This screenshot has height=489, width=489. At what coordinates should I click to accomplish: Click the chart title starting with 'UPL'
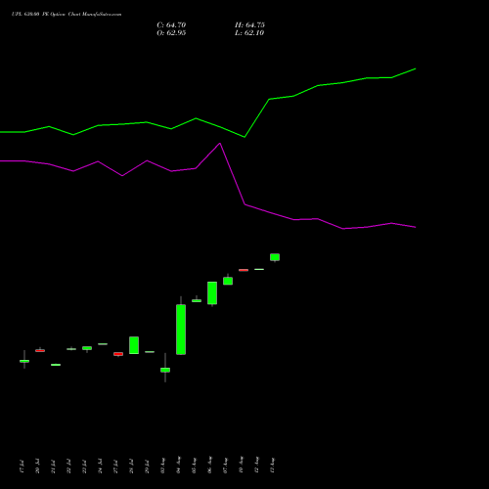(67, 15)
